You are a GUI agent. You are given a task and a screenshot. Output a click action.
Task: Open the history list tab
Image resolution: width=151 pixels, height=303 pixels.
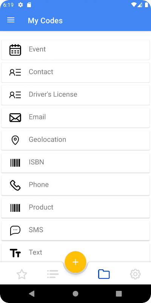pyautogui.click(x=53, y=274)
